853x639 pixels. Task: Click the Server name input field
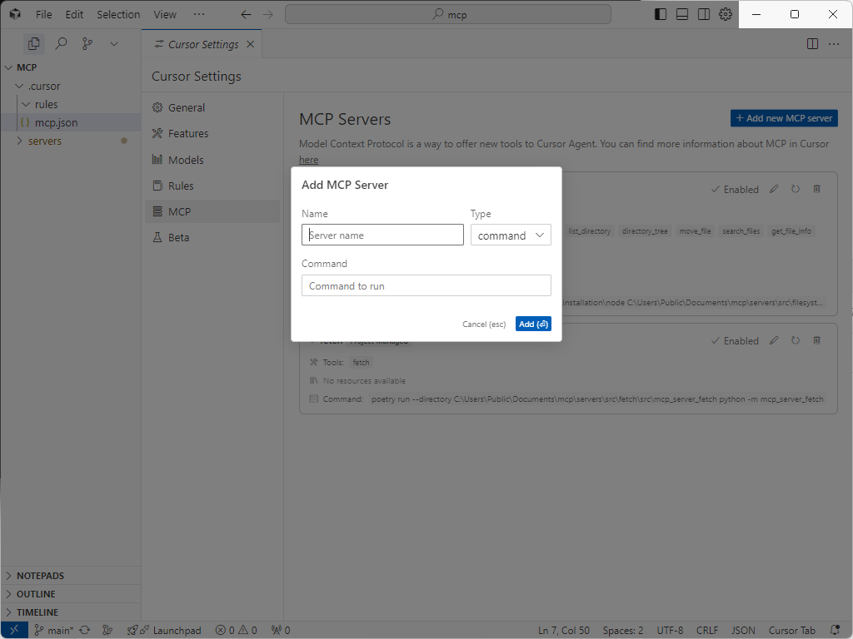tap(382, 235)
